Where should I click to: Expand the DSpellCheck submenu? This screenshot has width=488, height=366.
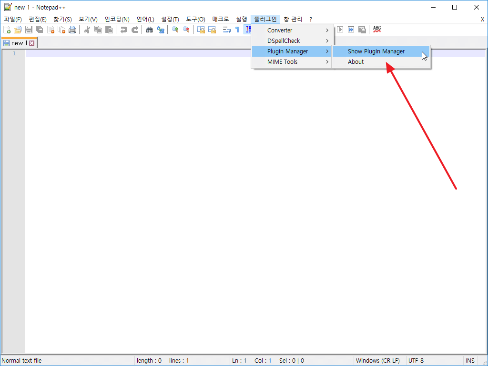tap(292, 41)
